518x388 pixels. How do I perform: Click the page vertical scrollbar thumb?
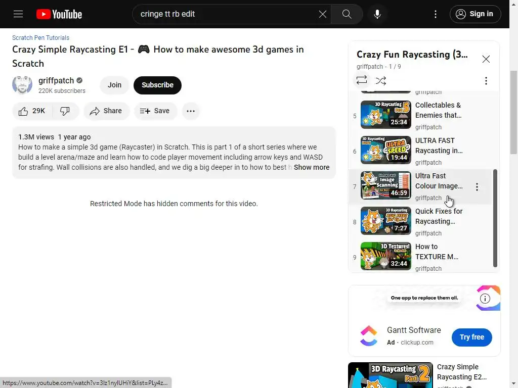513,112
